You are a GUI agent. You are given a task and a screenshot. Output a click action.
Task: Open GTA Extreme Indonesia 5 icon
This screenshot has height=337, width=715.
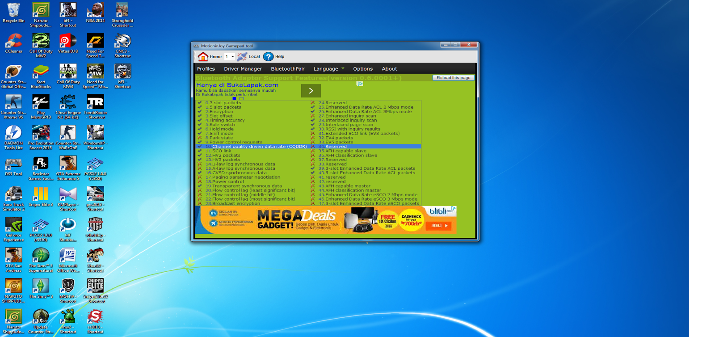(68, 168)
